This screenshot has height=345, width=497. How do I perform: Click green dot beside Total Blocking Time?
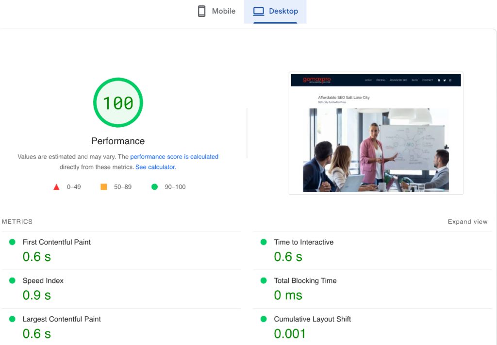click(264, 280)
